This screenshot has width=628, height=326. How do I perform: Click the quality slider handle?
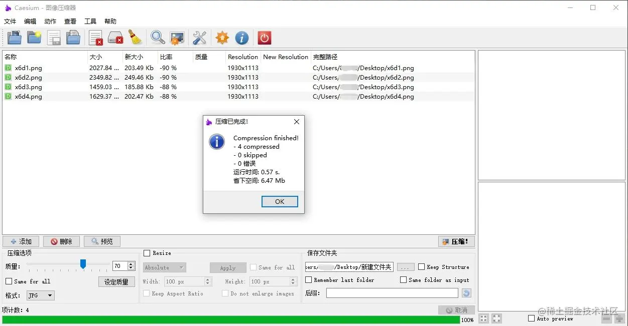click(x=83, y=264)
